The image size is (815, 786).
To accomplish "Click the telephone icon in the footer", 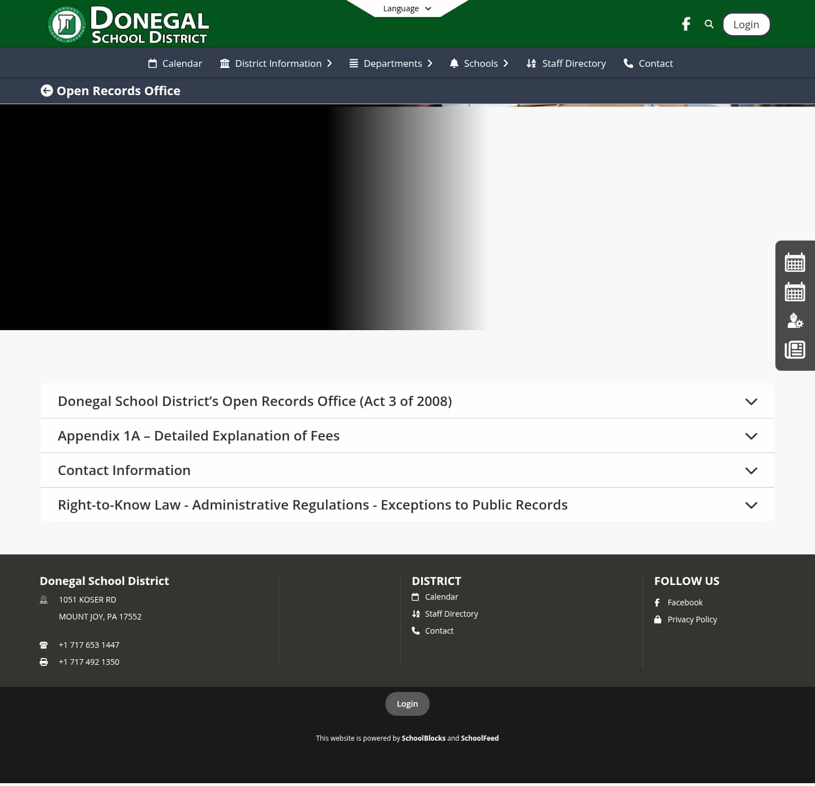I will [x=44, y=645].
